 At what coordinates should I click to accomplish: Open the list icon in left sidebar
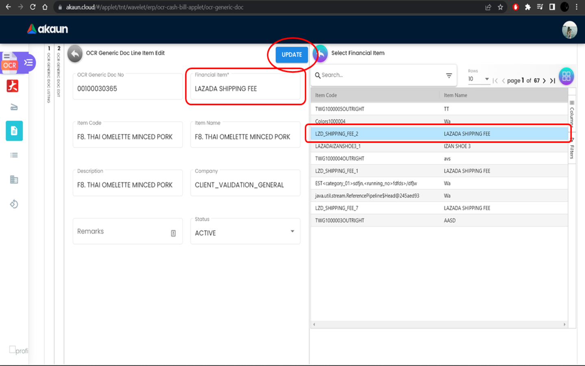point(14,155)
